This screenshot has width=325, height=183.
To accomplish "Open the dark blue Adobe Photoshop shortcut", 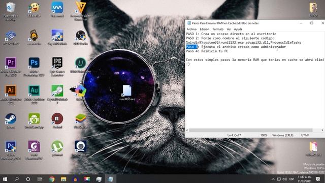I will (34, 67).
